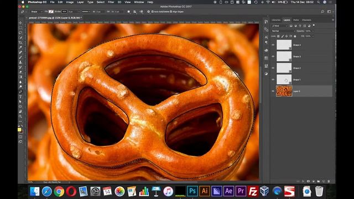Screen dimensions: 354x199
Task: Click the lock all padlock icon
Action: coord(295,36)
